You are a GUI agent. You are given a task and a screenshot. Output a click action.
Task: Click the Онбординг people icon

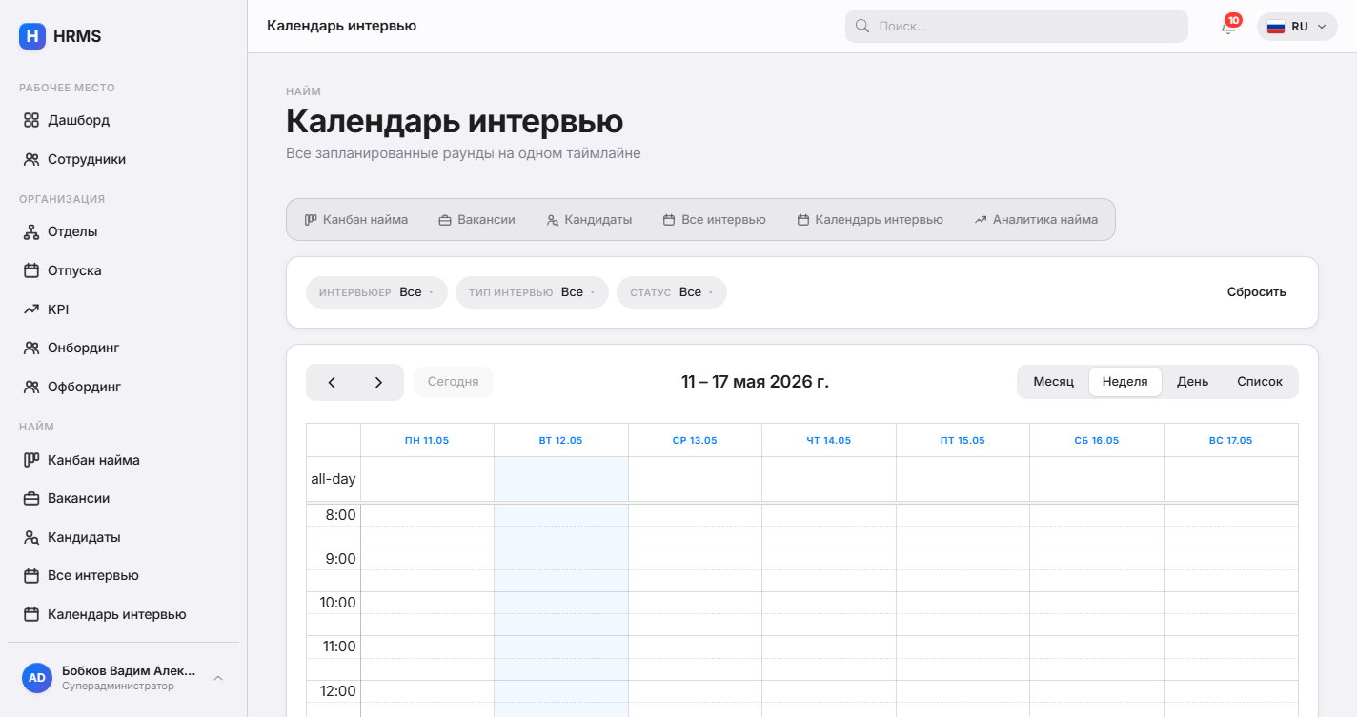[31, 349]
